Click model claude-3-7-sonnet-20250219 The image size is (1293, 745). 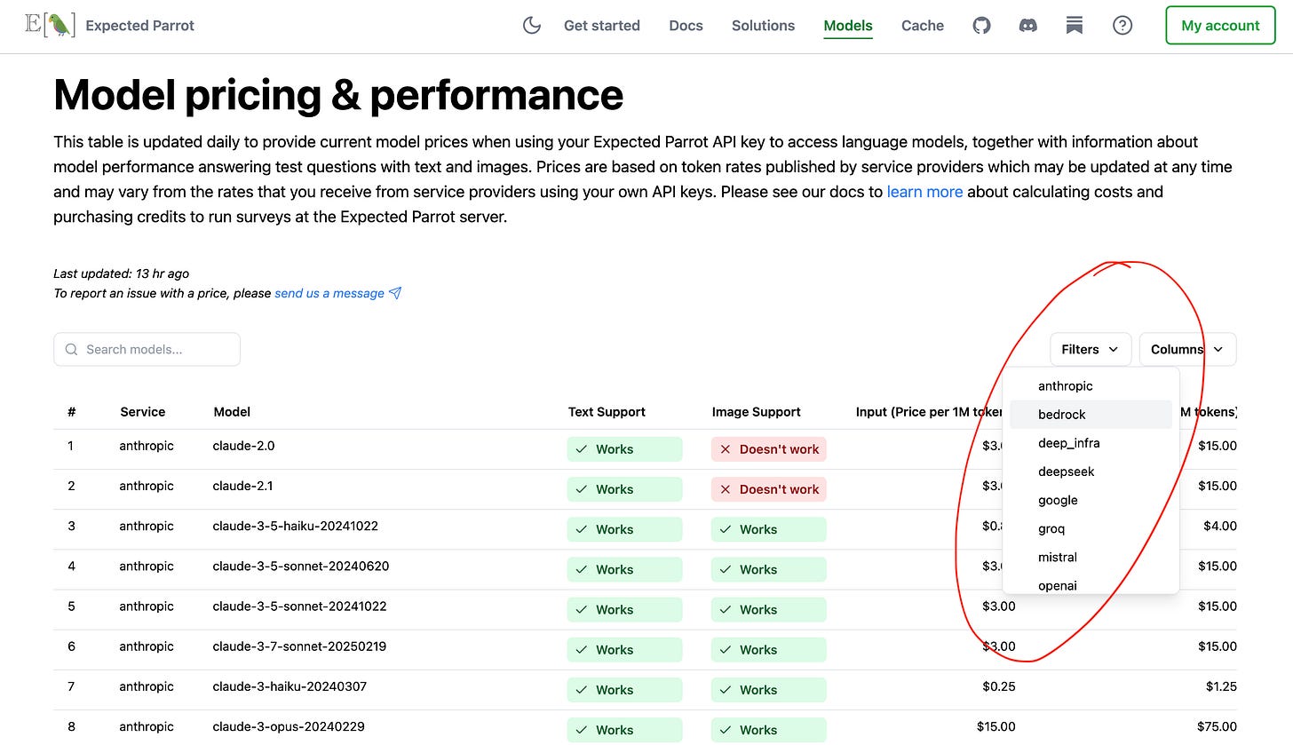point(300,646)
